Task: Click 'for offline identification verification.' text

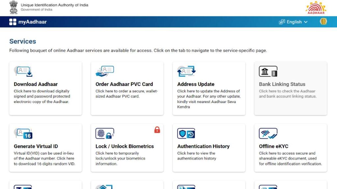Action: click(x=290, y=164)
